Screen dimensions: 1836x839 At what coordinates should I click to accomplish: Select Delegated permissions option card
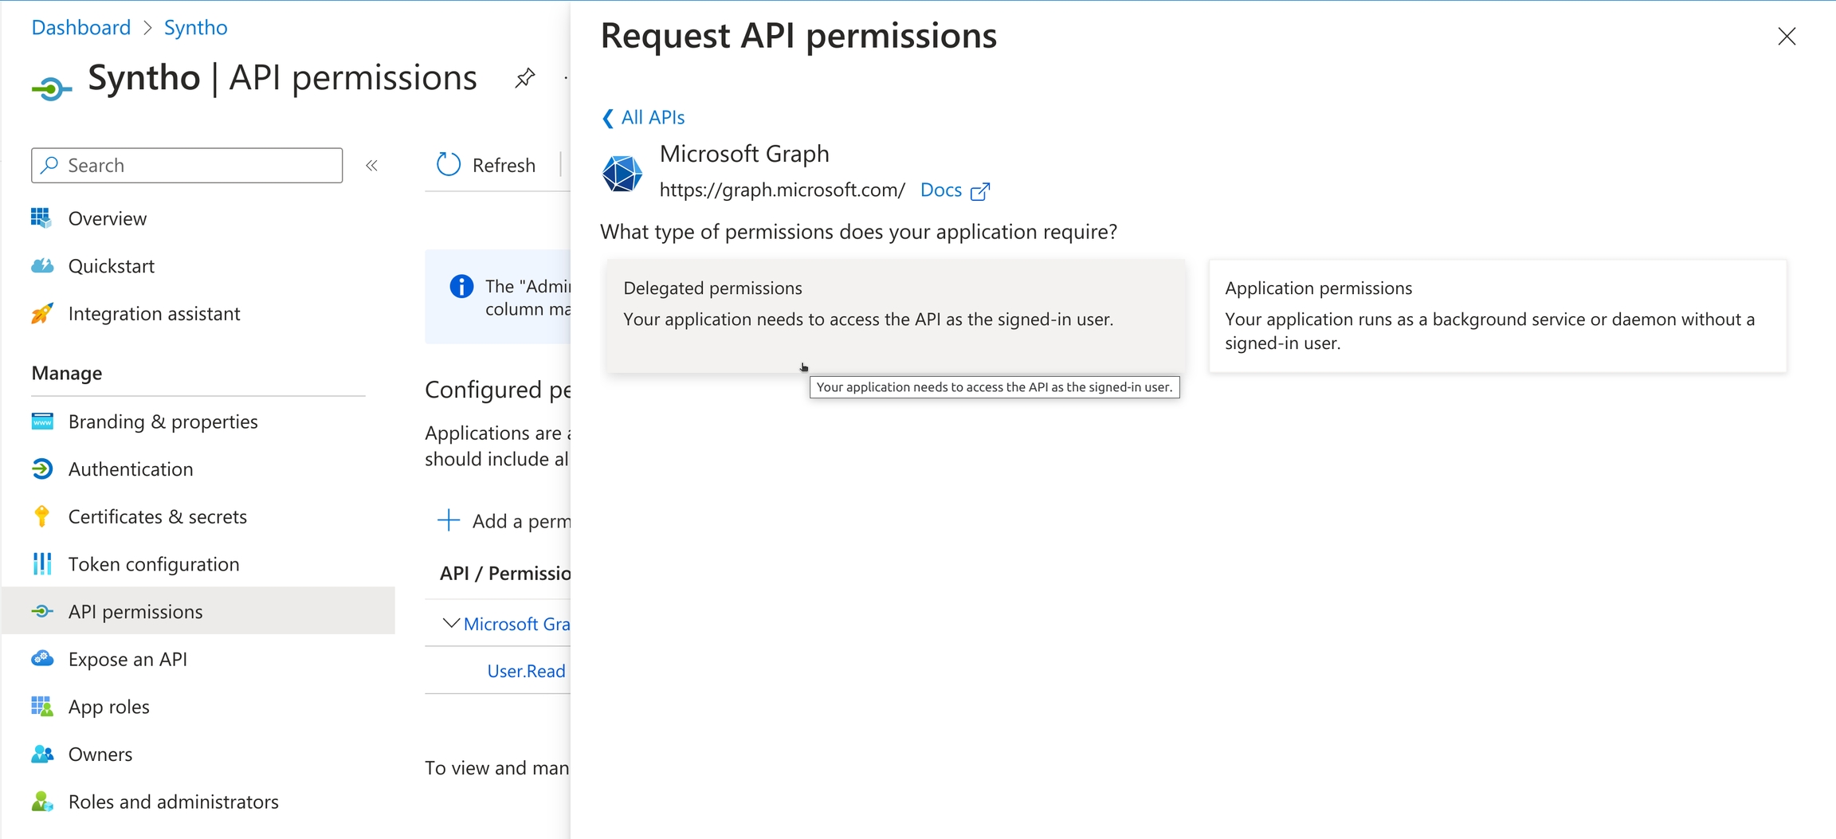[894, 316]
